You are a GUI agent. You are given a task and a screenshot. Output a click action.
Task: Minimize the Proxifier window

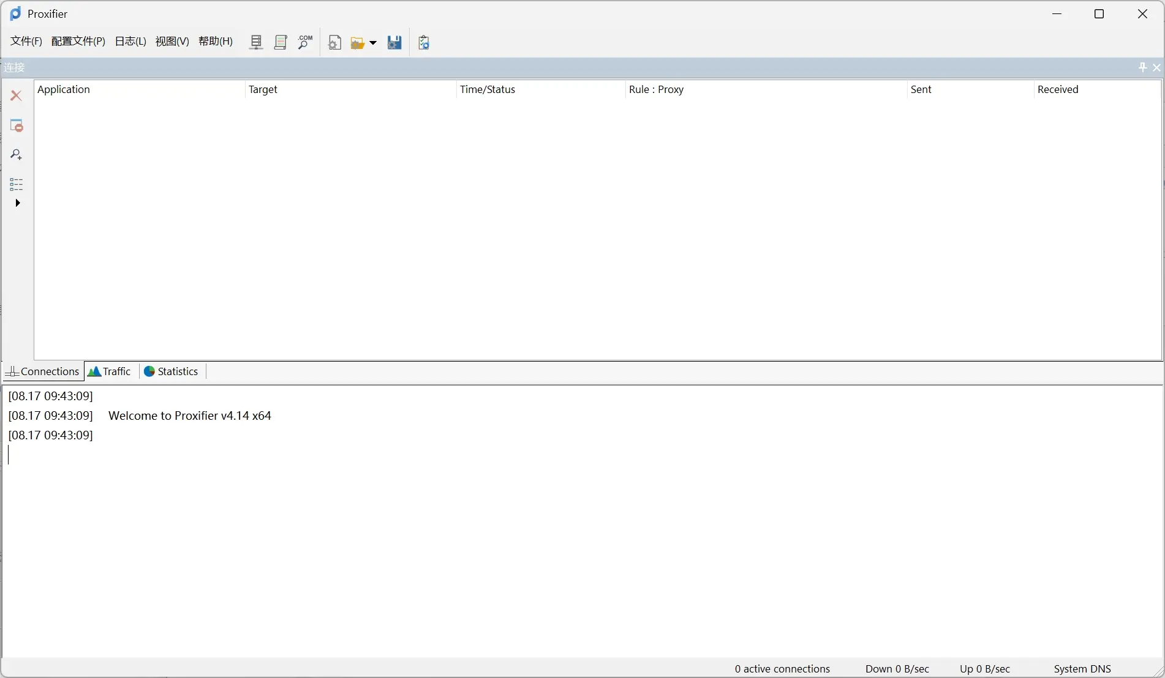coord(1057,14)
